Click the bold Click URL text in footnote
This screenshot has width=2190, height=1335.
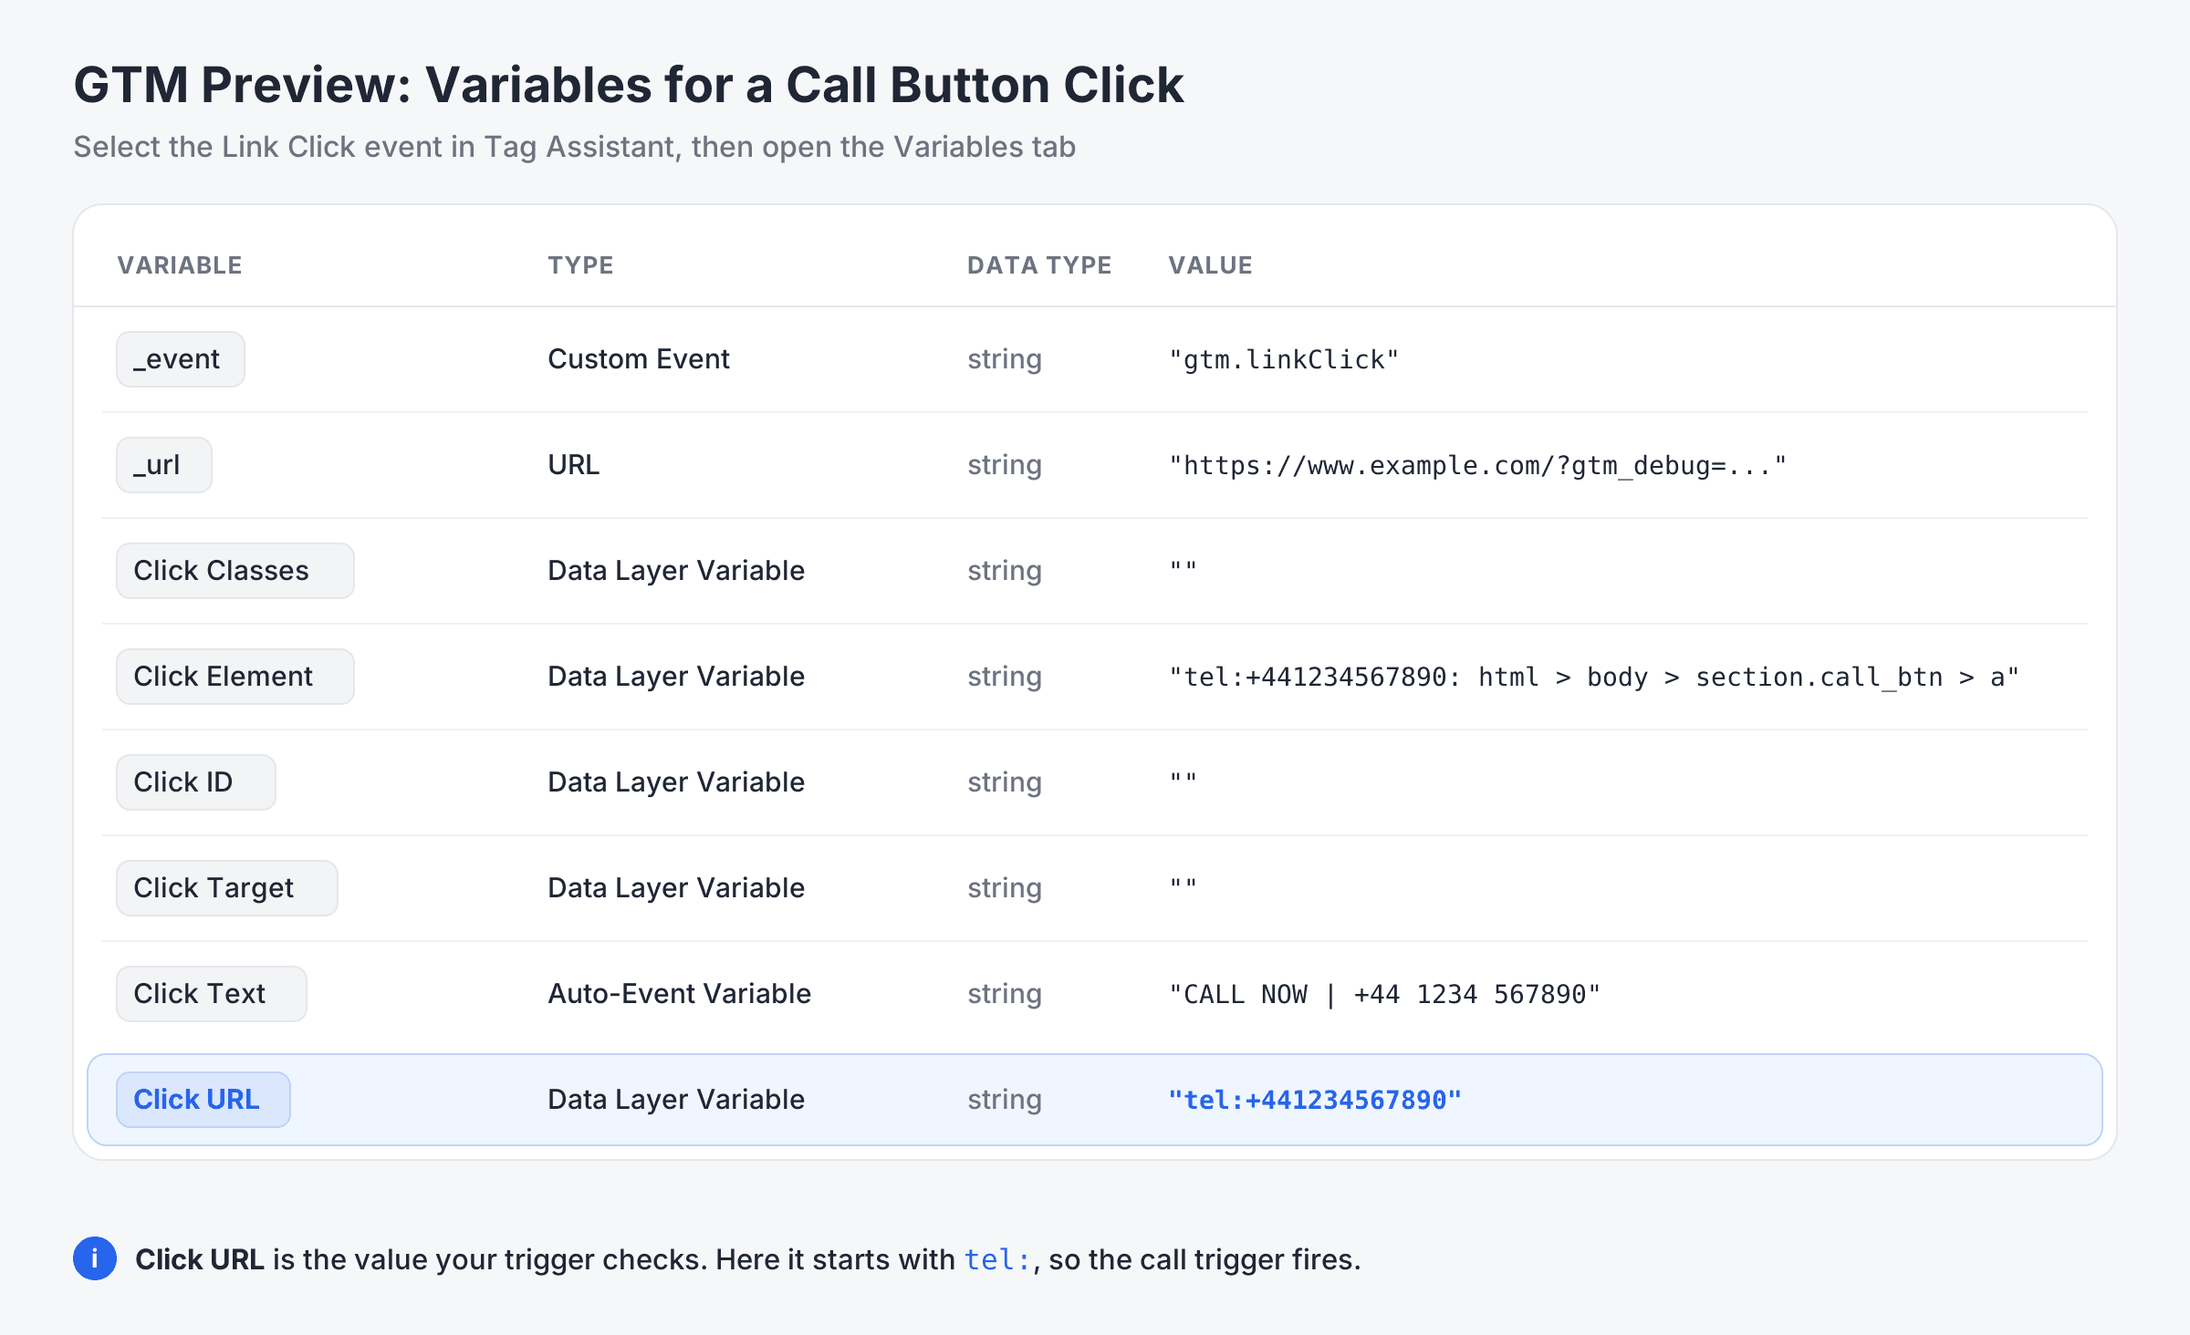coord(200,1259)
